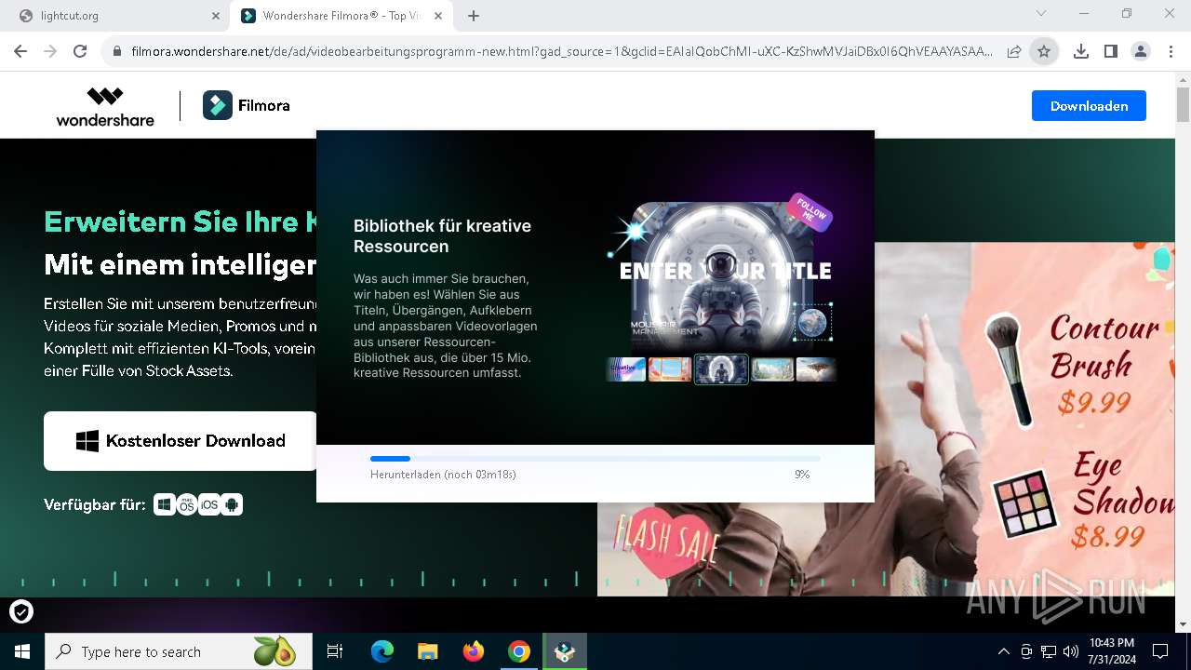View site information icon in address bar
The image size is (1191, 670).
tap(117, 52)
